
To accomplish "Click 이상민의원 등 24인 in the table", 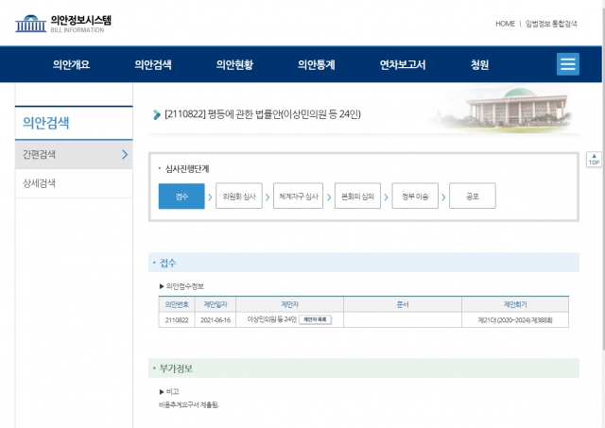I will click(x=271, y=319).
